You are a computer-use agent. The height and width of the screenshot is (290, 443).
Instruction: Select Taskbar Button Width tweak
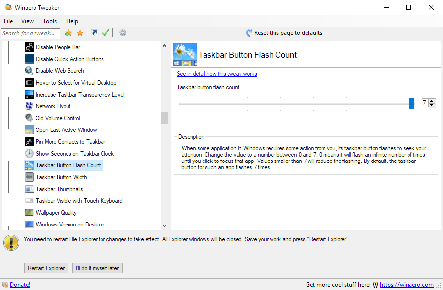pos(62,177)
